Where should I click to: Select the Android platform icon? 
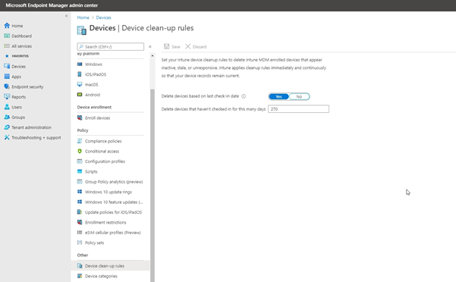[80, 95]
